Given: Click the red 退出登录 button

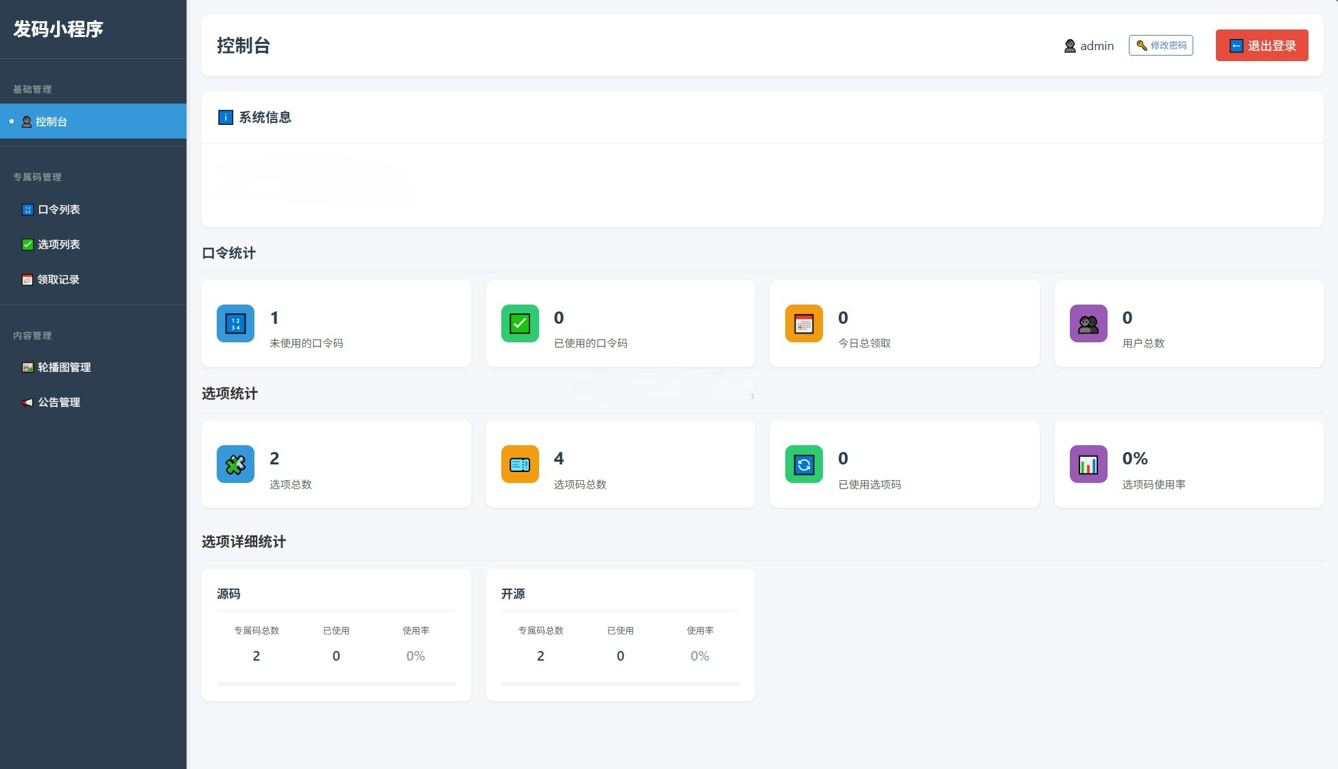Looking at the screenshot, I should tap(1262, 46).
